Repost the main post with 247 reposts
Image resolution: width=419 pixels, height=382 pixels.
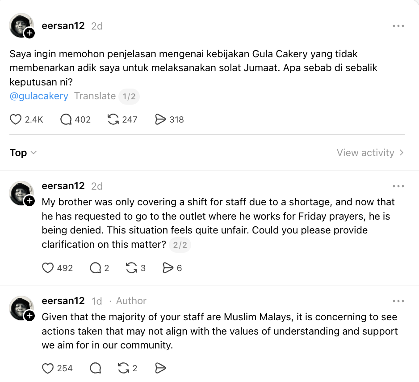click(x=113, y=119)
